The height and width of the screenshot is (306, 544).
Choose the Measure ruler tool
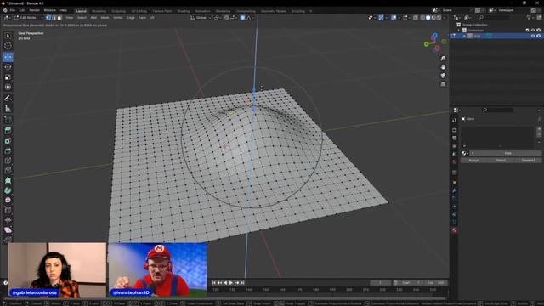[8, 109]
